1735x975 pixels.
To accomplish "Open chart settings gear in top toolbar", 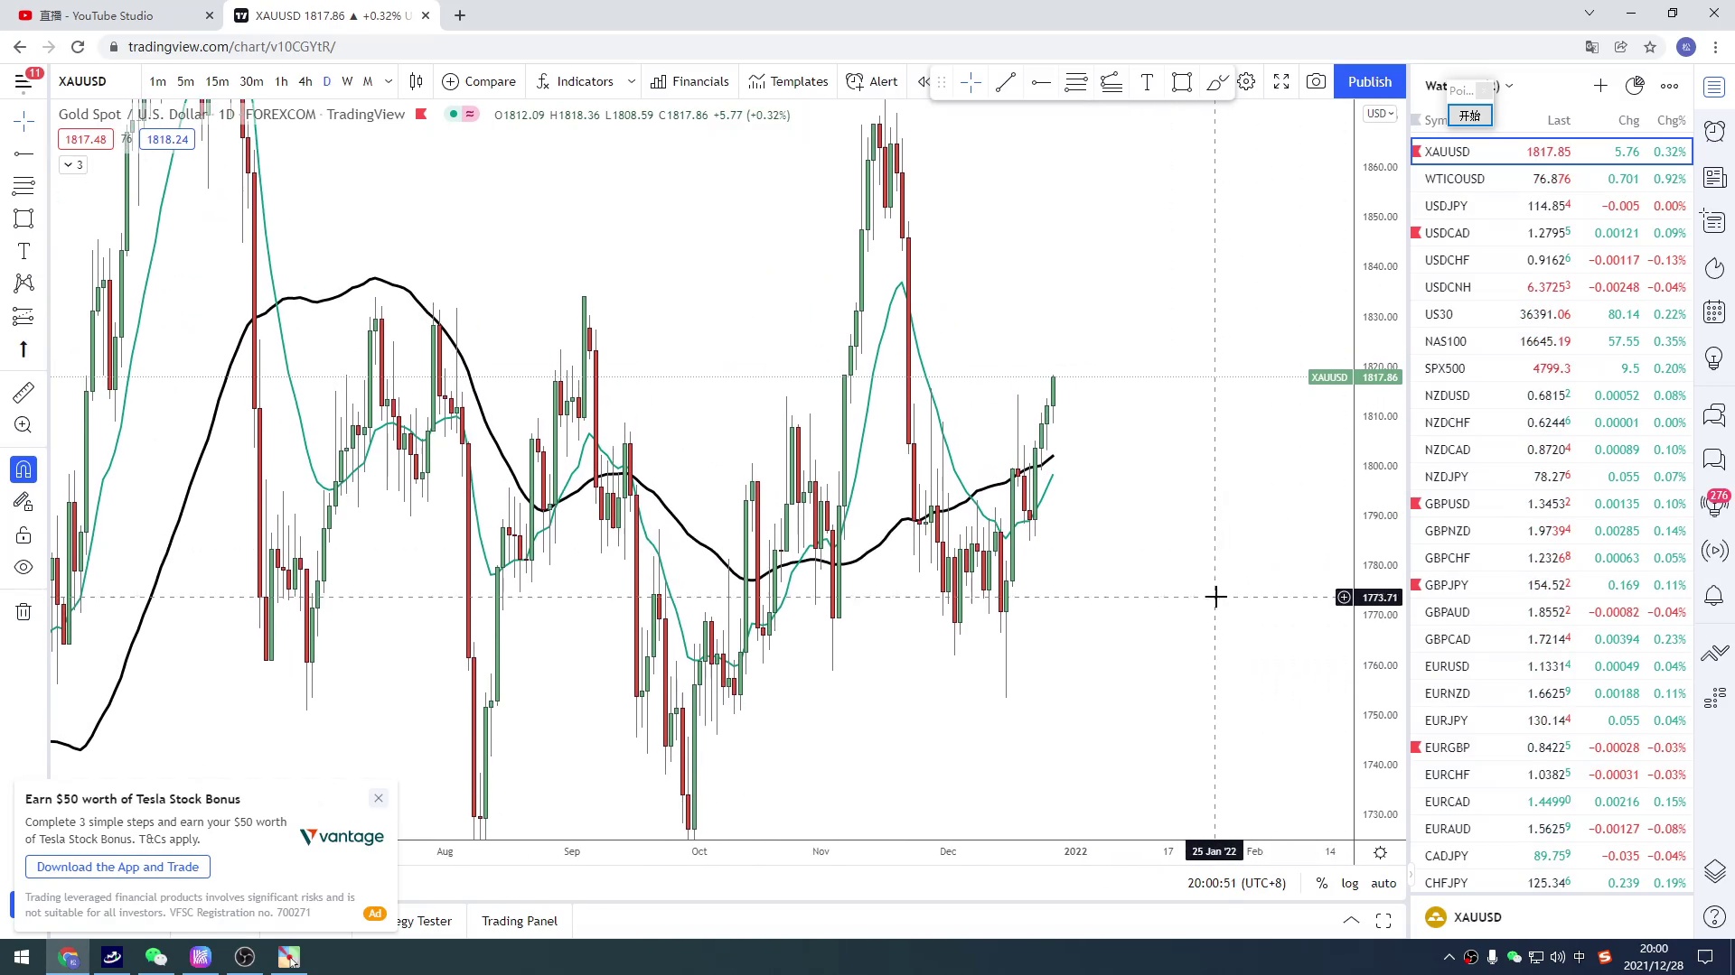I will (1246, 81).
